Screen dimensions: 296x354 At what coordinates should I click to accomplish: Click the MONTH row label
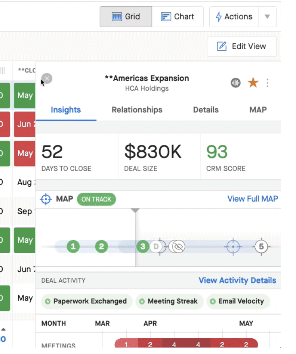tap(53, 323)
